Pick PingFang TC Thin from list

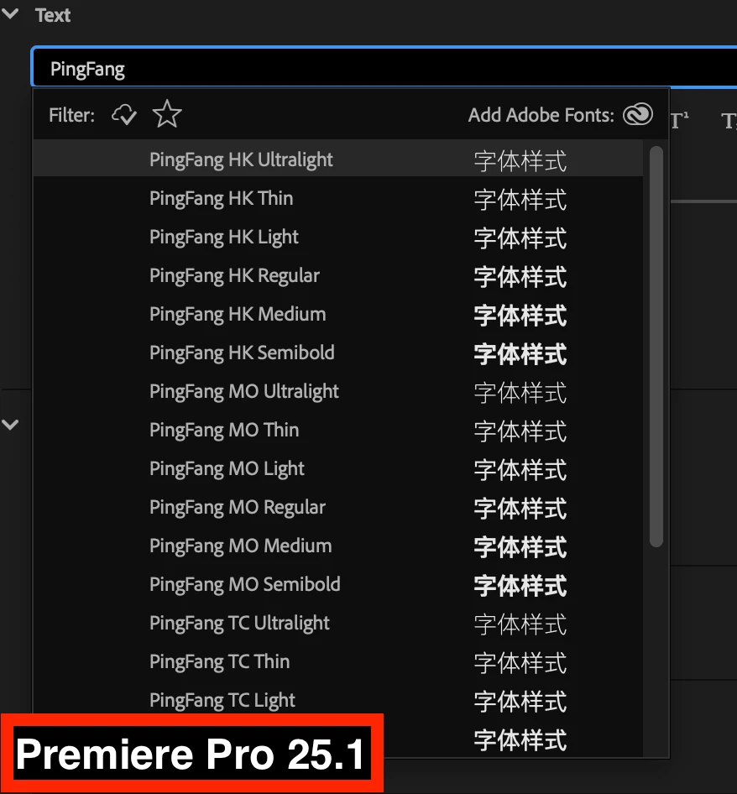337,661
